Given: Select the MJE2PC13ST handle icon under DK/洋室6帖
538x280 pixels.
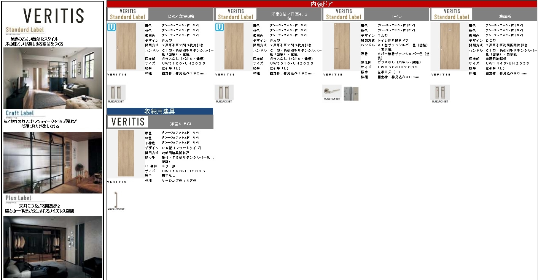Looking at the screenshot, I should coord(116,92).
